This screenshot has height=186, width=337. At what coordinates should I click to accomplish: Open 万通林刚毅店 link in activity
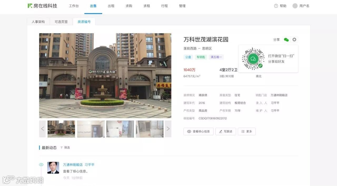[73, 165]
